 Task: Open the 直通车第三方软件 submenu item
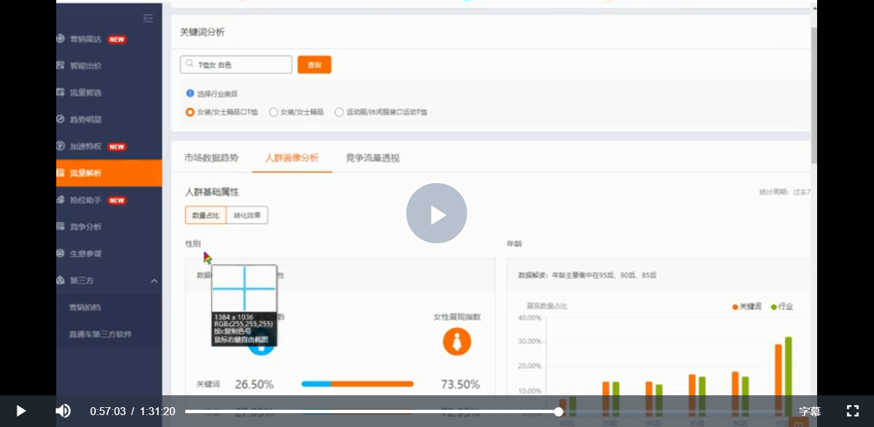tap(101, 334)
